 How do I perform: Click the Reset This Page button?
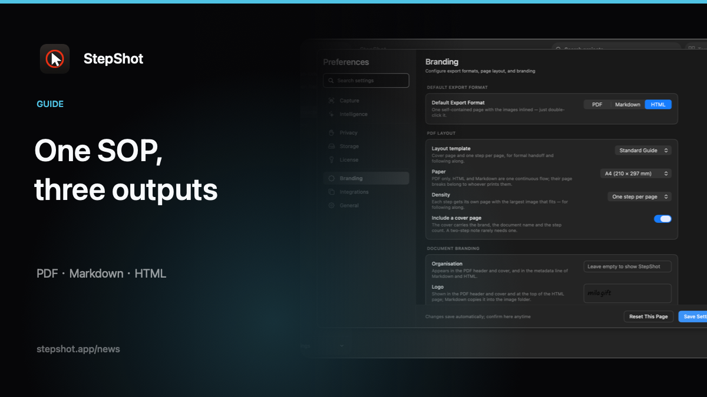[x=649, y=316]
